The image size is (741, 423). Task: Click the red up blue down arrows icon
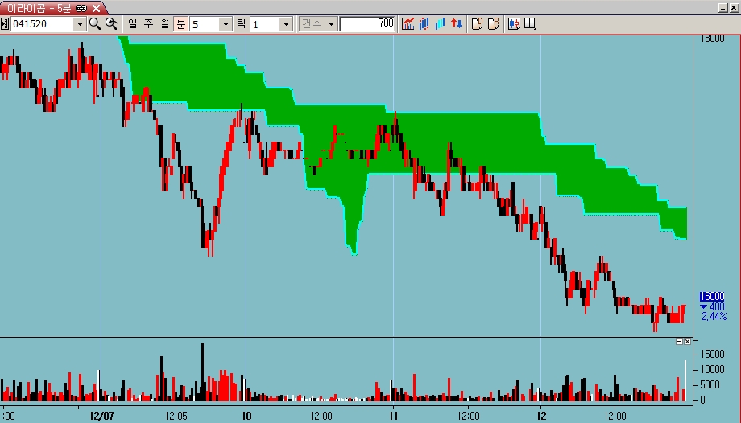pos(456,23)
